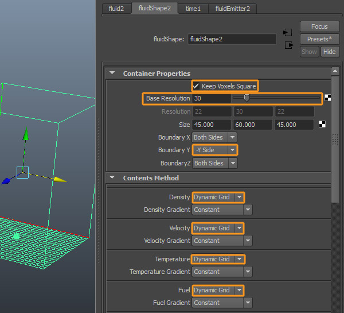
Task: Click the panel divider grip dots
Action: click(x=99, y=191)
